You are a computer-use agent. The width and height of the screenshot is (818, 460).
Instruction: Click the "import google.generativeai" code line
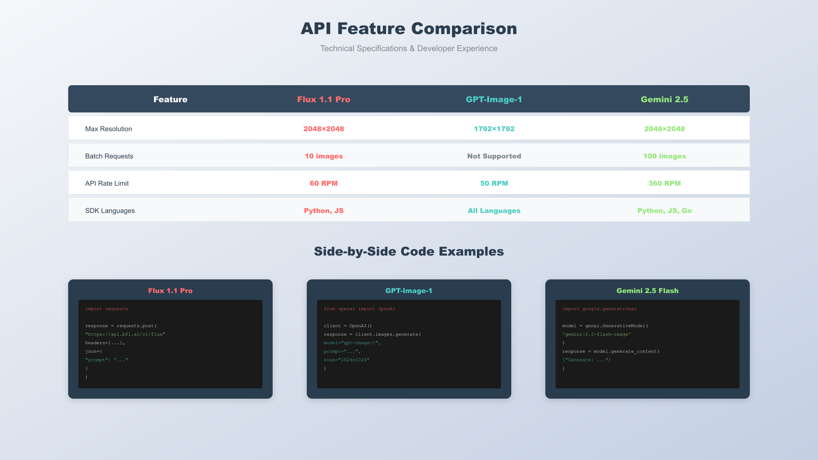[x=599, y=309]
